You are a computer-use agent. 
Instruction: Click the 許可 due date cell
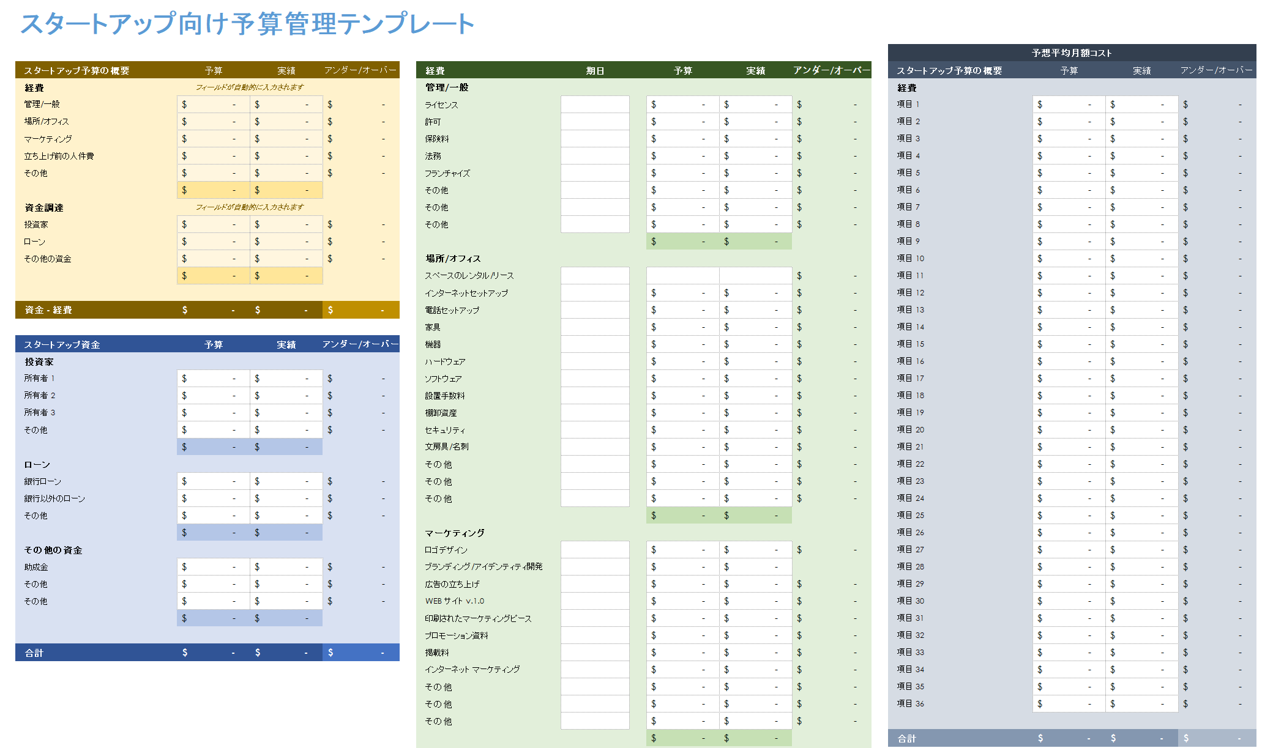pos(595,122)
